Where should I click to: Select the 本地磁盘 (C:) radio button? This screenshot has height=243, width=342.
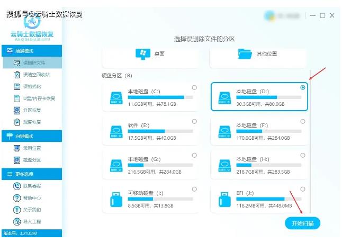point(194,87)
